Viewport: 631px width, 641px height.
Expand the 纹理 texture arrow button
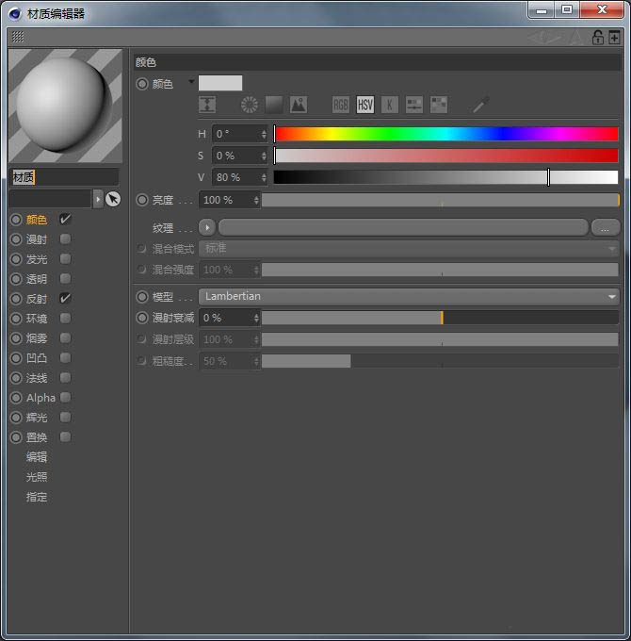point(207,227)
